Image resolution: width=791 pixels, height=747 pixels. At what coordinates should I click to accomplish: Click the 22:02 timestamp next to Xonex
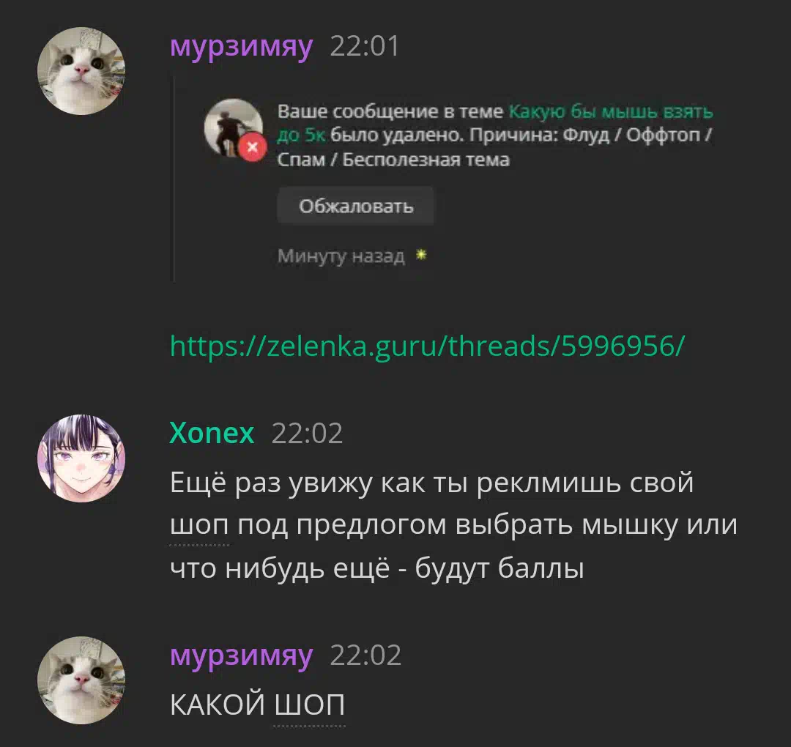point(307,433)
